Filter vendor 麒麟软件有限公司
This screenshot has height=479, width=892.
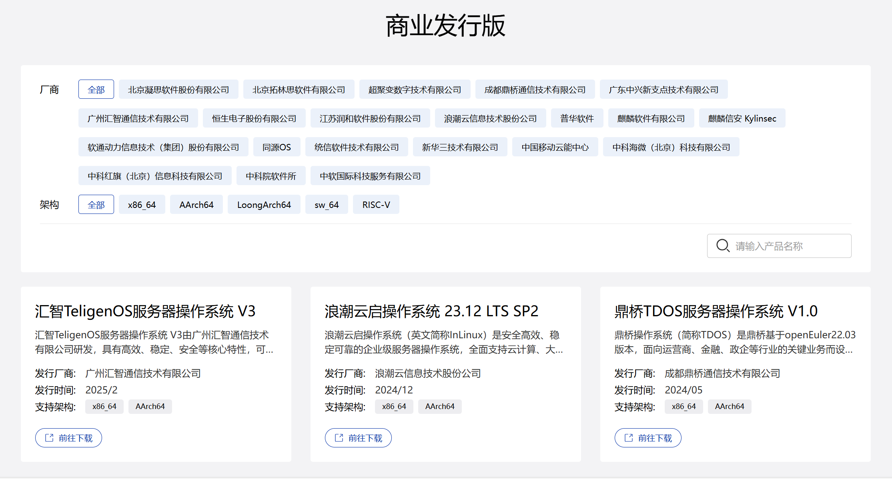pyautogui.click(x=651, y=118)
